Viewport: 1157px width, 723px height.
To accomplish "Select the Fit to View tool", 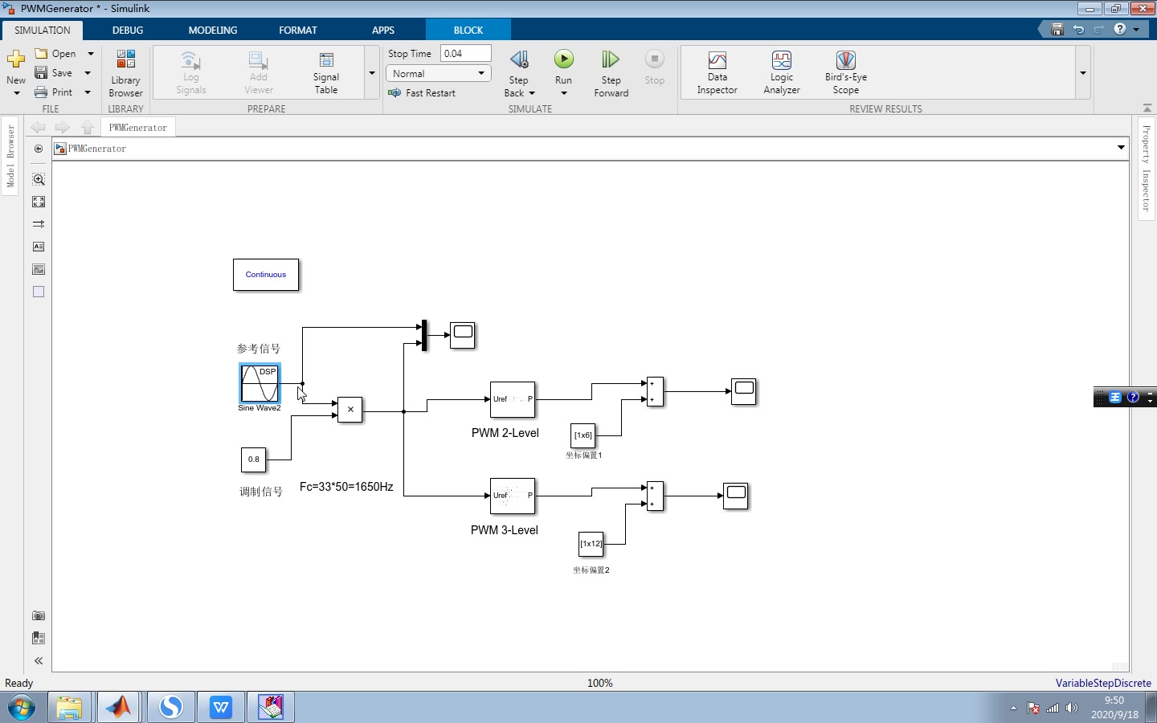I will (x=39, y=202).
